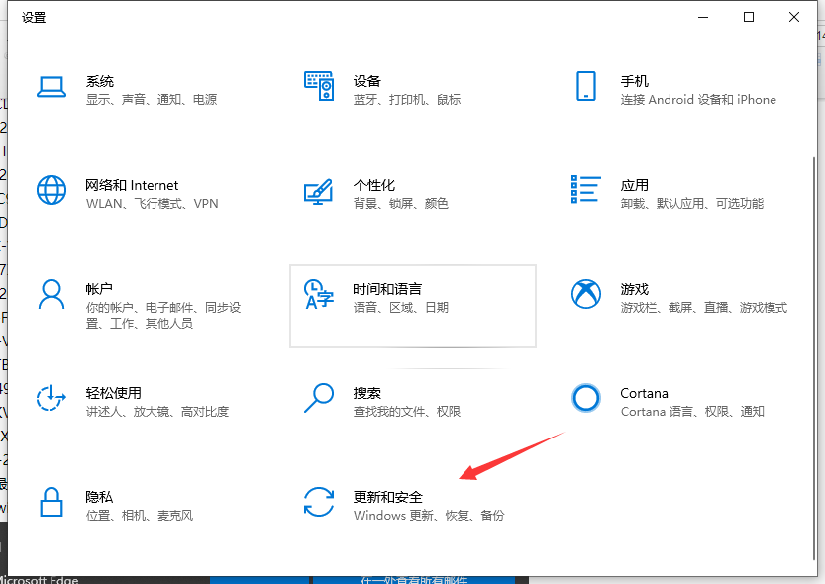The height and width of the screenshot is (584, 825).
Task: Open the 轻松使用 (Ease of Access) icon
Action: click(51, 398)
